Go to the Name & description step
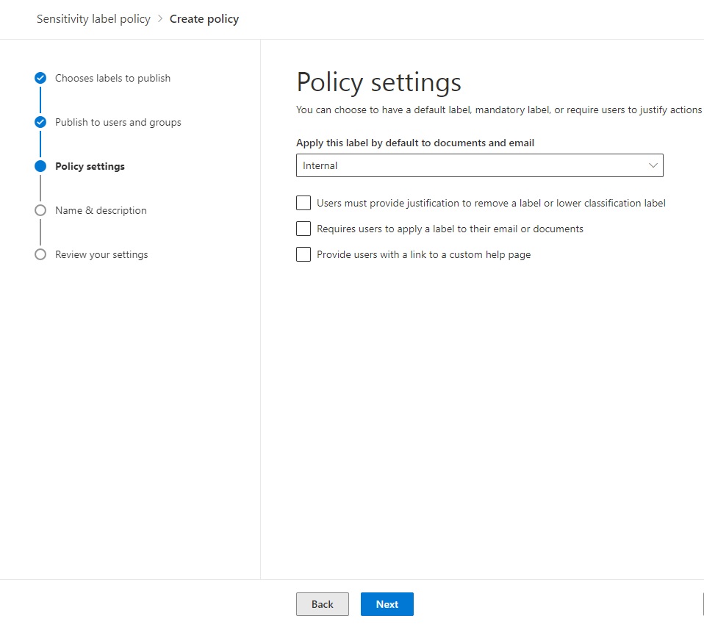Viewport: 704px width, 624px height. (x=101, y=209)
